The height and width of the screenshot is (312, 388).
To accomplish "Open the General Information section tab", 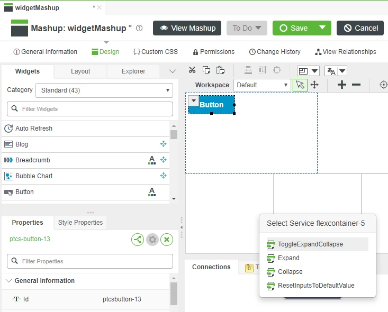I will [x=46, y=52].
